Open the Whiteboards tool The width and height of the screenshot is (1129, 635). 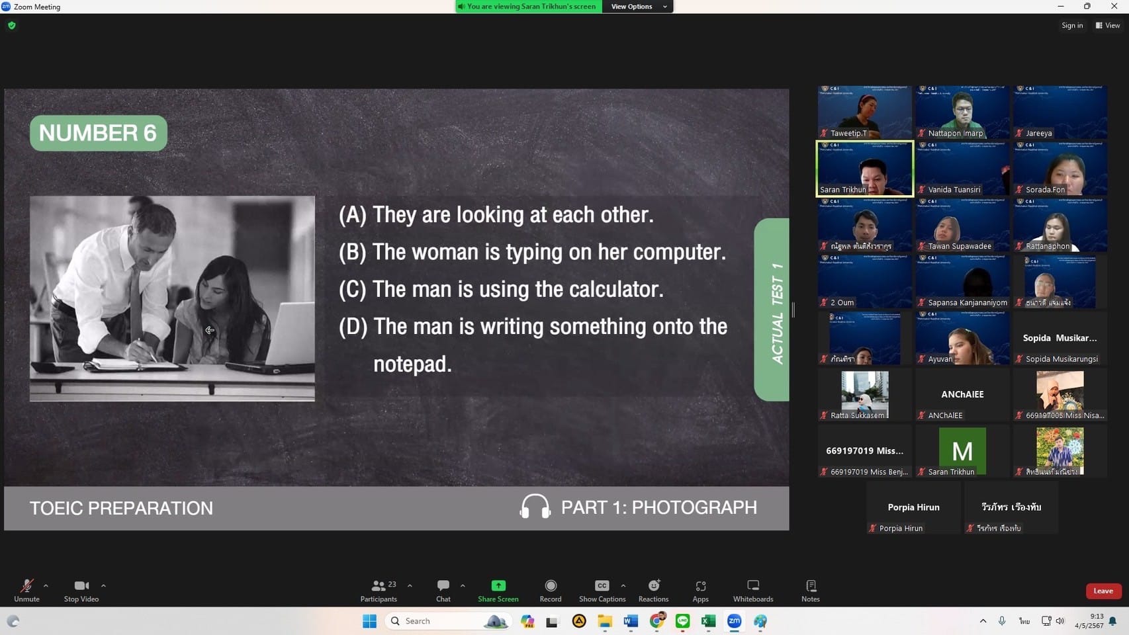(752, 590)
